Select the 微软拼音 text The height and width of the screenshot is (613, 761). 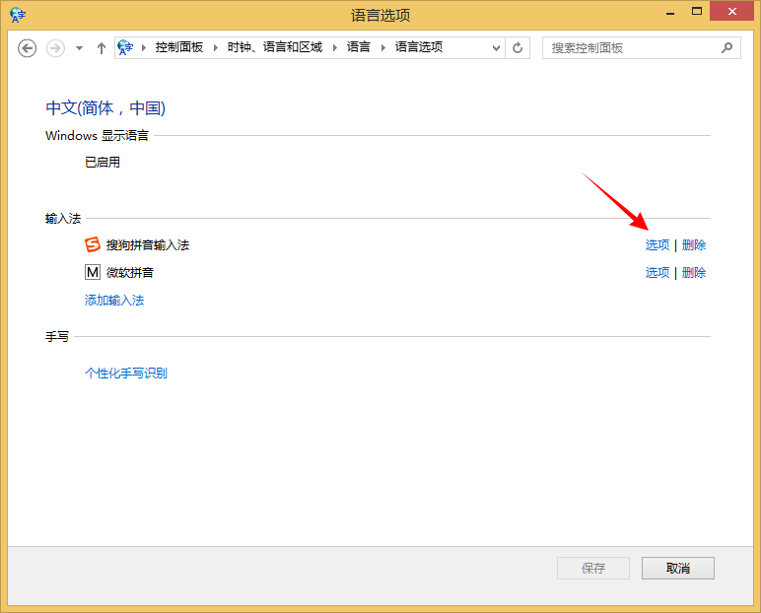point(130,273)
